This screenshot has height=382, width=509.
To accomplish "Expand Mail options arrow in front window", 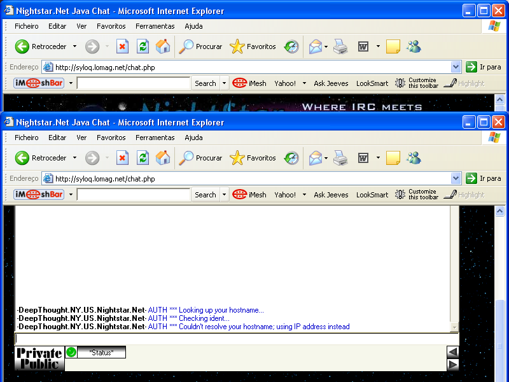I will point(326,158).
